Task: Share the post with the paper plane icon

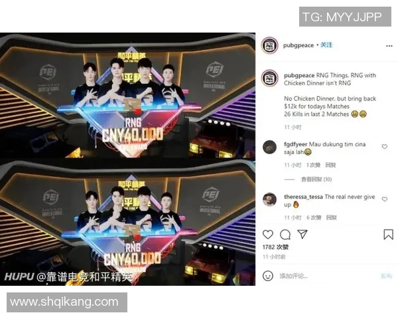Action: point(302,234)
